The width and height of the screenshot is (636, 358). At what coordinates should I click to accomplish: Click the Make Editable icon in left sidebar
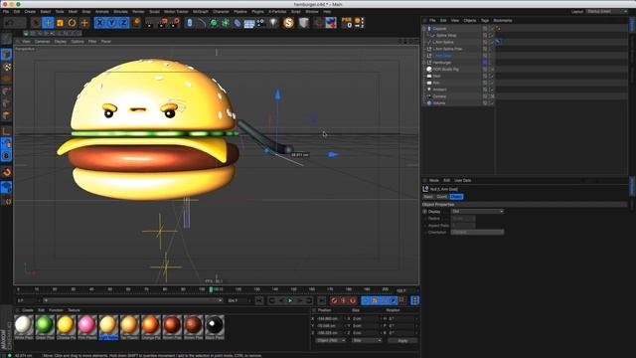tap(6, 39)
